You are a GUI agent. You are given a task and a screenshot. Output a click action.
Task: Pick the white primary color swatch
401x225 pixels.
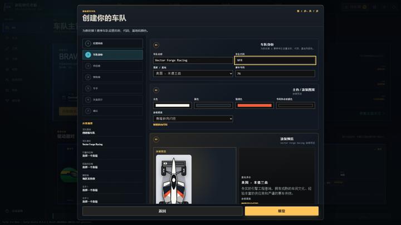[172, 106]
